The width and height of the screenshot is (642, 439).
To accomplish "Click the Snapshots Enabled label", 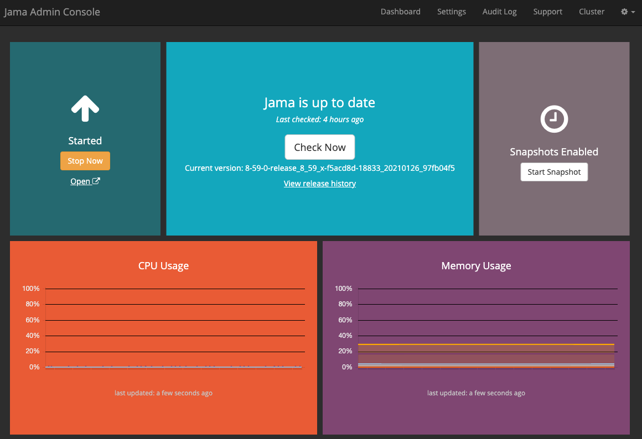I will point(554,152).
